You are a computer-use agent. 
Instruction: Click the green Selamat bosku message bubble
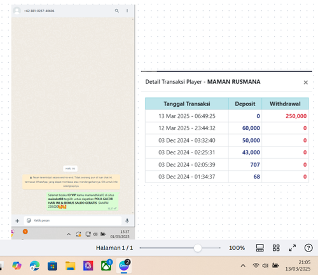point(82,201)
